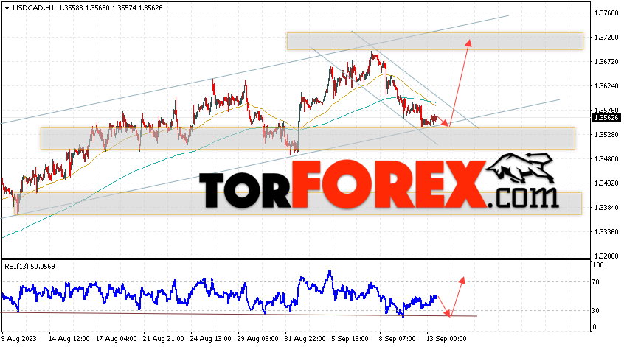Click the 9 Aug 2023 date label
Screen dimensions: 624x347
pyautogui.click(x=18, y=339)
